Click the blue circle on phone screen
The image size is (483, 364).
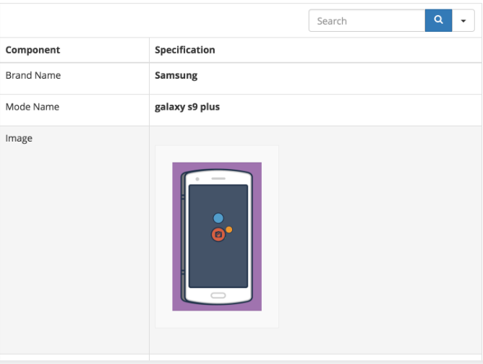[x=218, y=218]
